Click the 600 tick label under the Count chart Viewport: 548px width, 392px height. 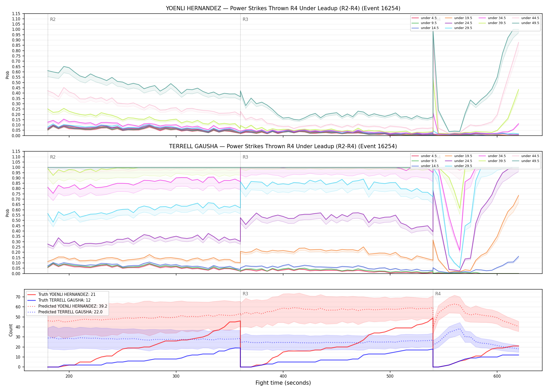click(x=497, y=376)
